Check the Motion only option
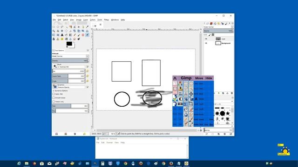This screenshot has width=298, height=167. [x=54, y=102]
